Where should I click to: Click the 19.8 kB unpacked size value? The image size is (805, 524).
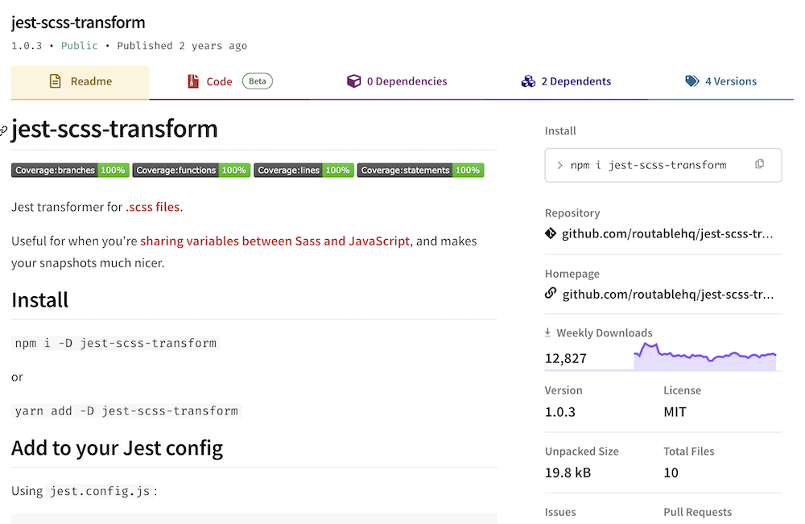tap(568, 472)
